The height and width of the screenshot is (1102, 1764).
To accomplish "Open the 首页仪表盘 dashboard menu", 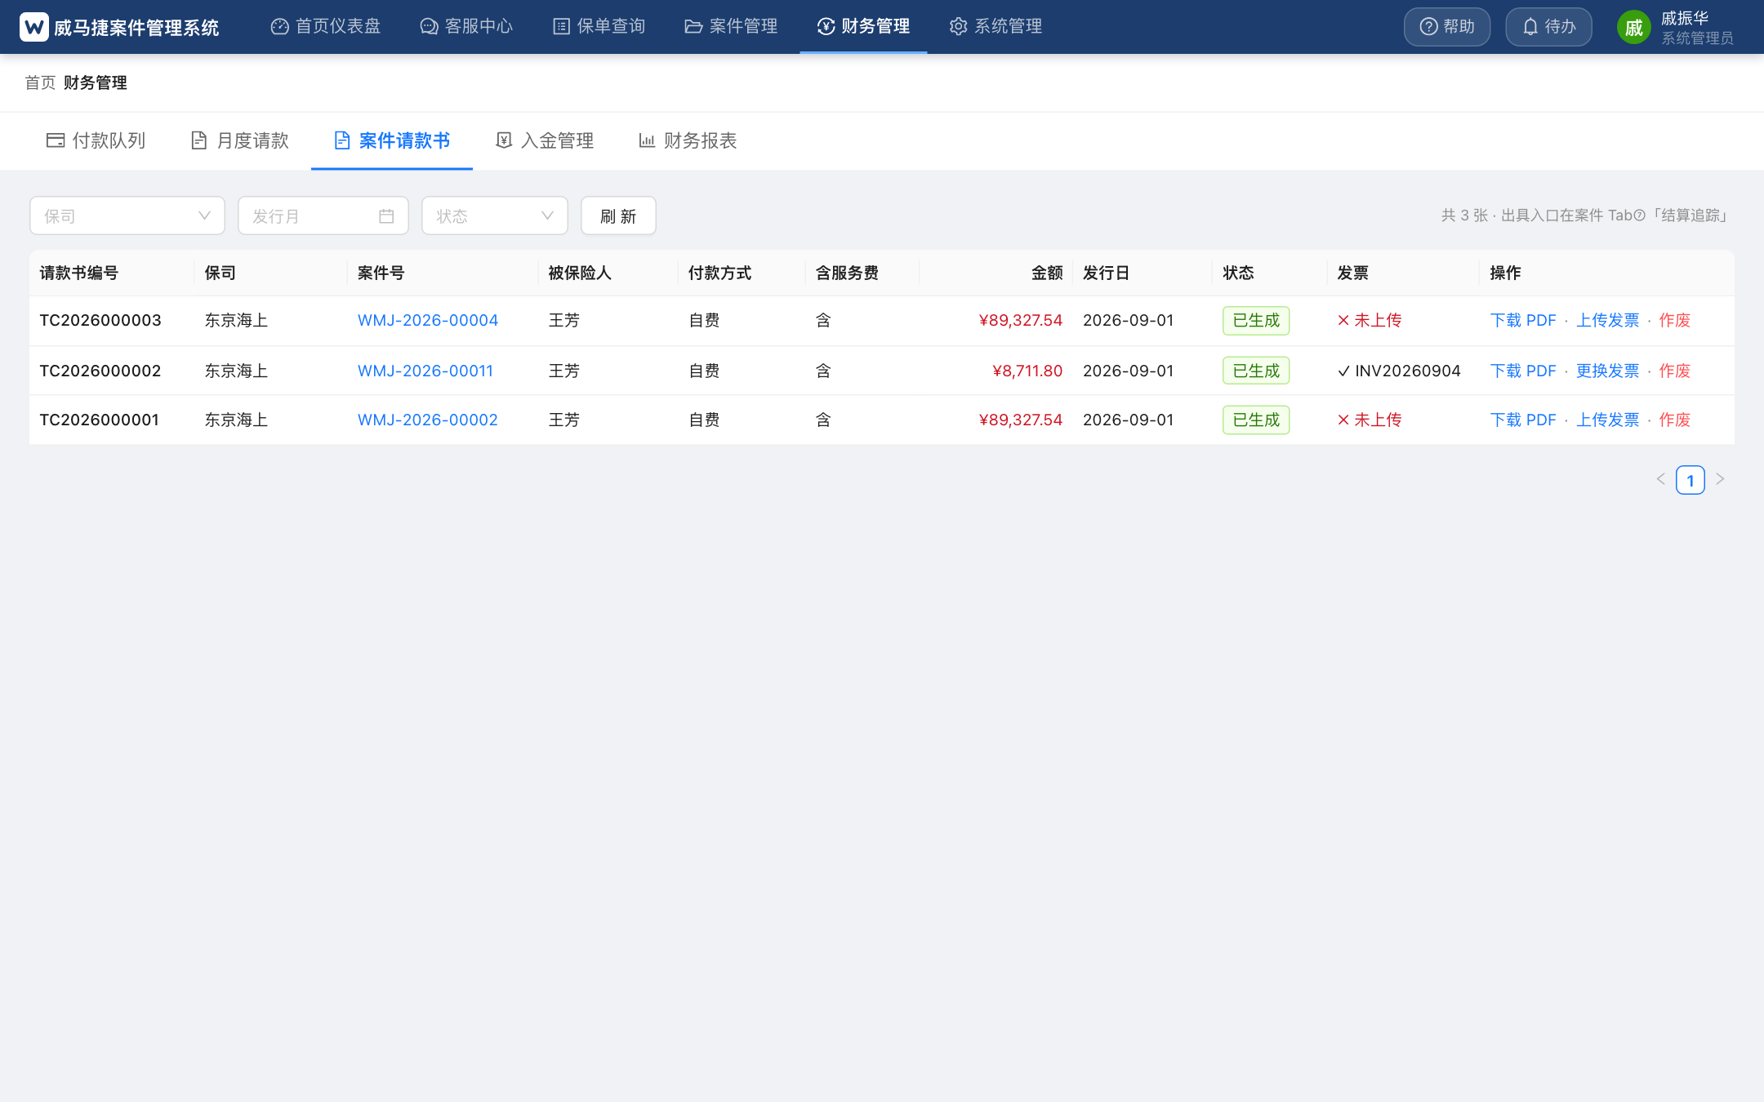I will tap(326, 26).
